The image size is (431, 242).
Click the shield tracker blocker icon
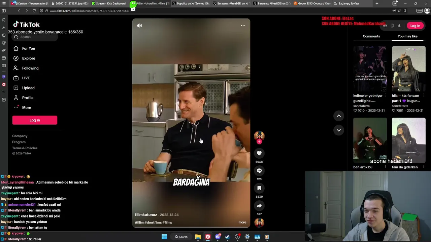coord(41,11)
